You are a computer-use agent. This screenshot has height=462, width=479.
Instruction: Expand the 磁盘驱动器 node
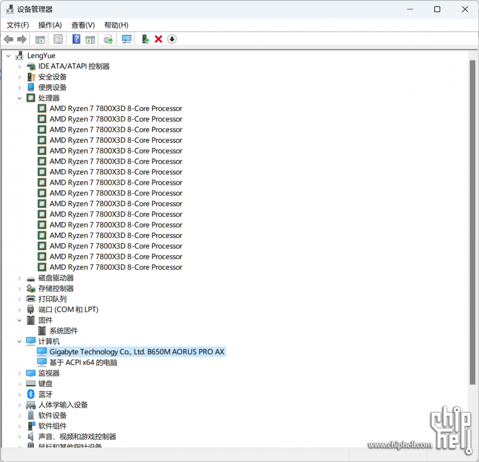(x=20, y=278)
